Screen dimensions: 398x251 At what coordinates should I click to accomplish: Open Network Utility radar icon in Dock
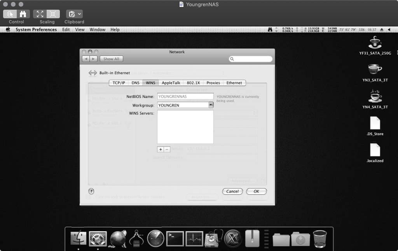click(155, 239)
